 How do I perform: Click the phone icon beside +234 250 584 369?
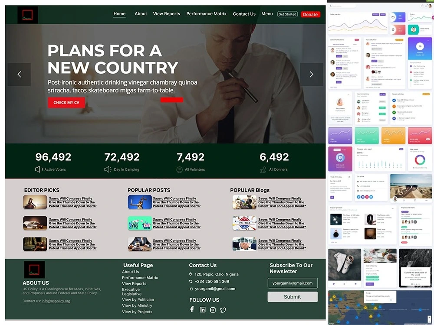pyautogui.click(x=191, y=281)
